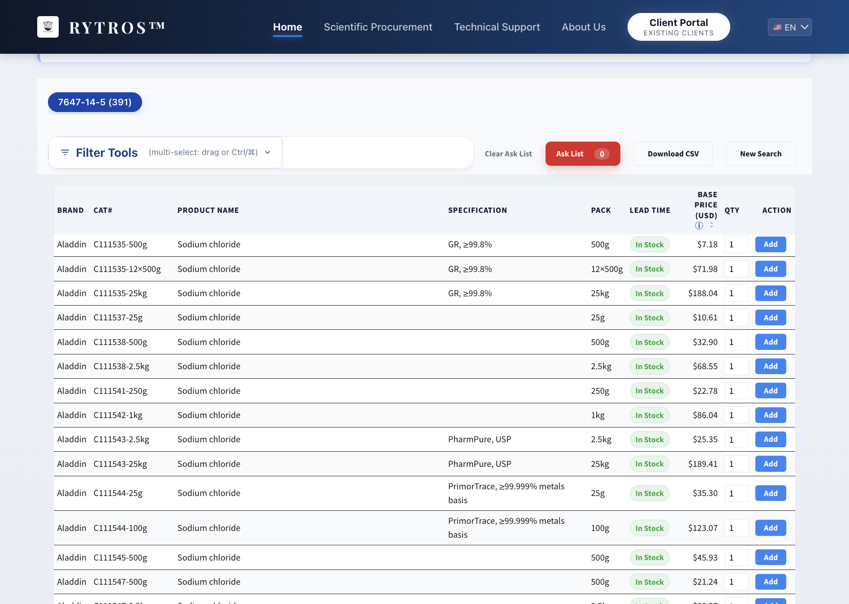Screen dimensions: 849x604
Task: Click the Product Name column header
Action: pyautogui.click(x=208, y=210)
